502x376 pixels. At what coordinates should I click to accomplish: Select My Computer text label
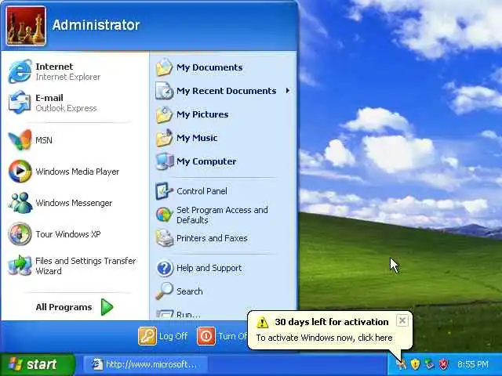[206, 161]
